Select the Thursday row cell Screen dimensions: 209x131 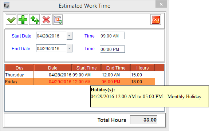19,75
